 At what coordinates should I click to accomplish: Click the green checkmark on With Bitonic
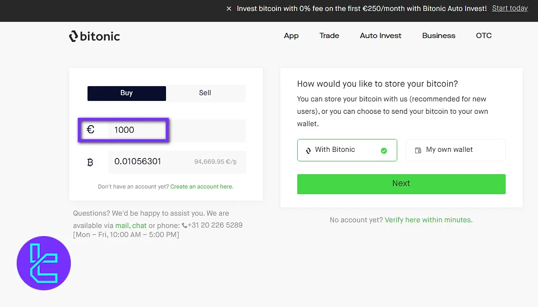(384, 150)
